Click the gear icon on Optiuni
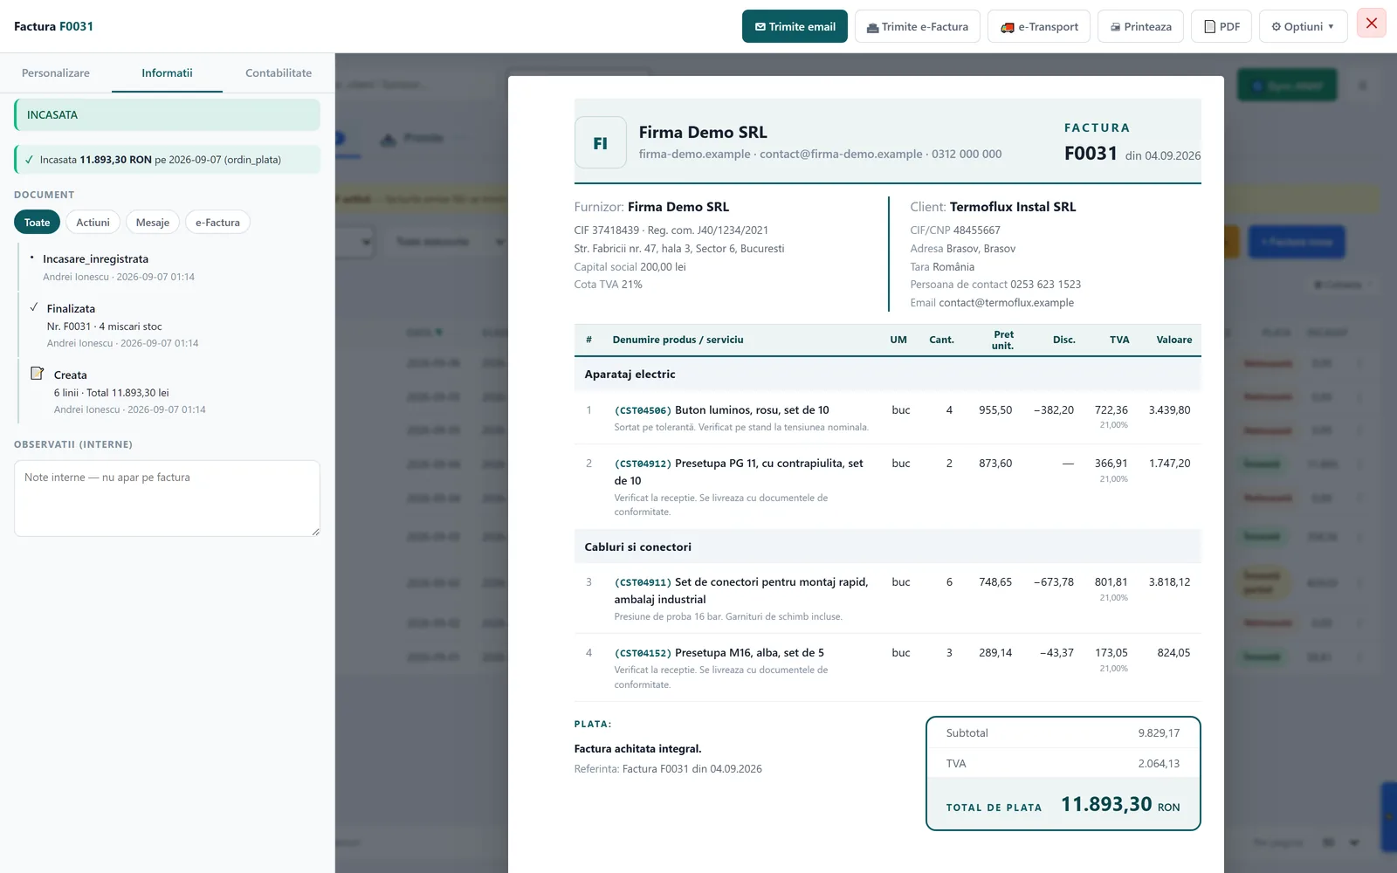Screen dimensions: 1397x873 [1276, 27]
